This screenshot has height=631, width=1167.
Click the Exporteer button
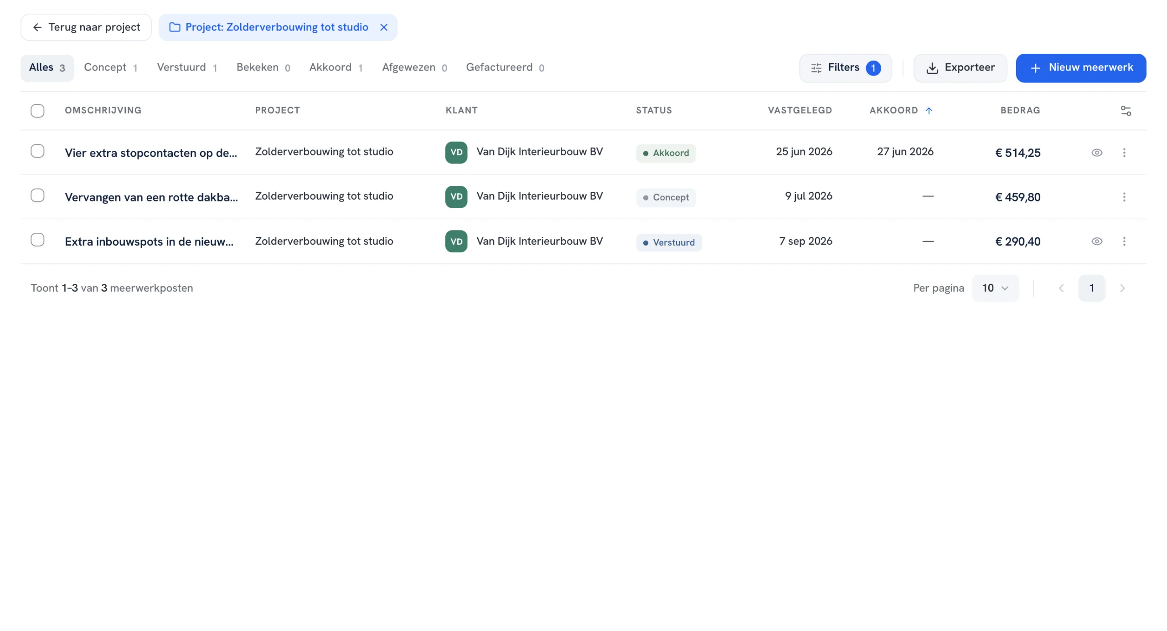coord(960,68)
